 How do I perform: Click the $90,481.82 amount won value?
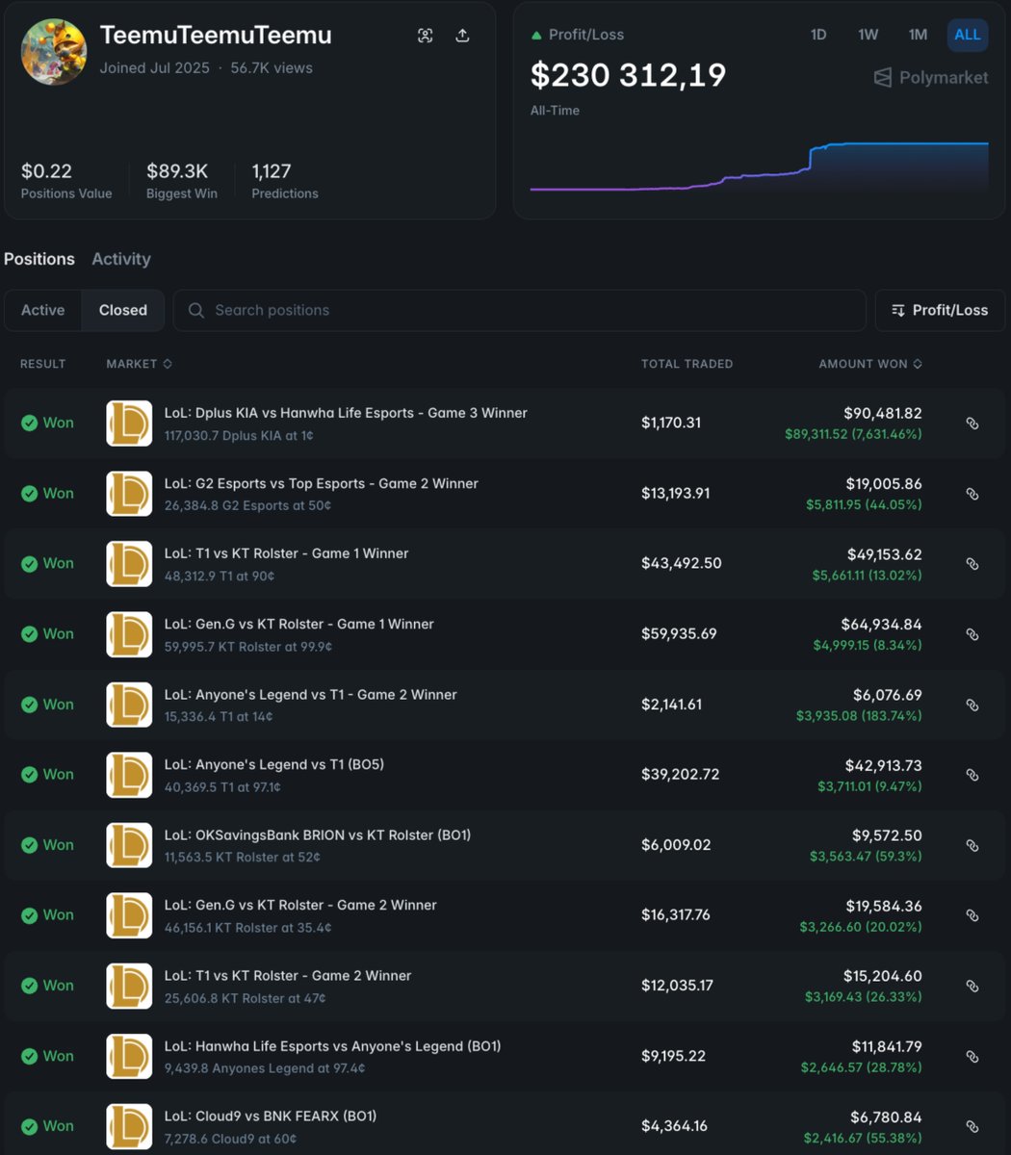(x=883, y=413)
